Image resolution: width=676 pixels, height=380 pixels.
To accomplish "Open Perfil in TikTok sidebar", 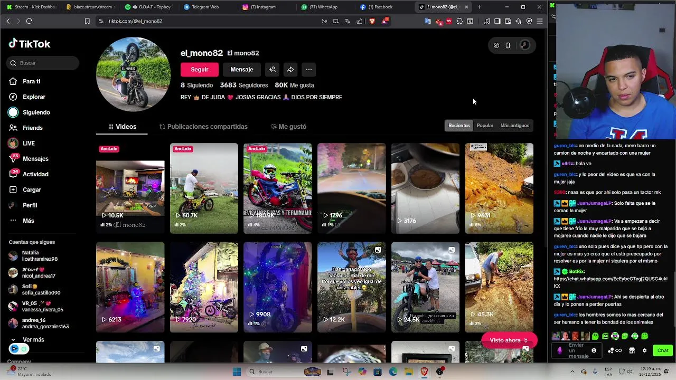I will pyautogui.click(x=24, y=205).
